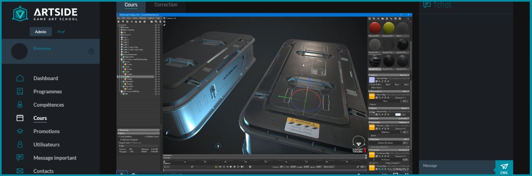Viewport: 532px width, 176px height.
Task: Click the Utilisateurs person icon
Action: click(x=20, y=145)
